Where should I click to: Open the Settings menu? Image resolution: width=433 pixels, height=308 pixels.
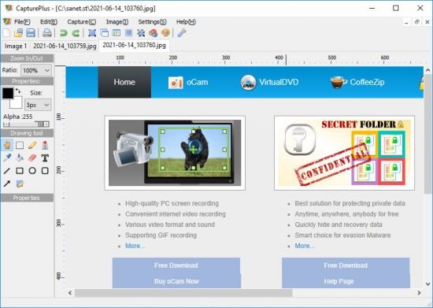(152, 22)
